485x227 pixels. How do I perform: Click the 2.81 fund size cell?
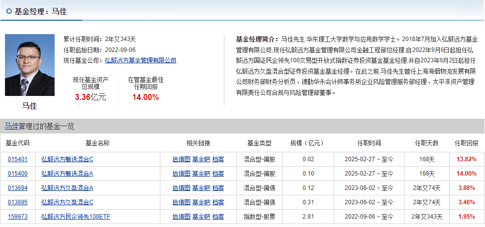pos(308,217)
